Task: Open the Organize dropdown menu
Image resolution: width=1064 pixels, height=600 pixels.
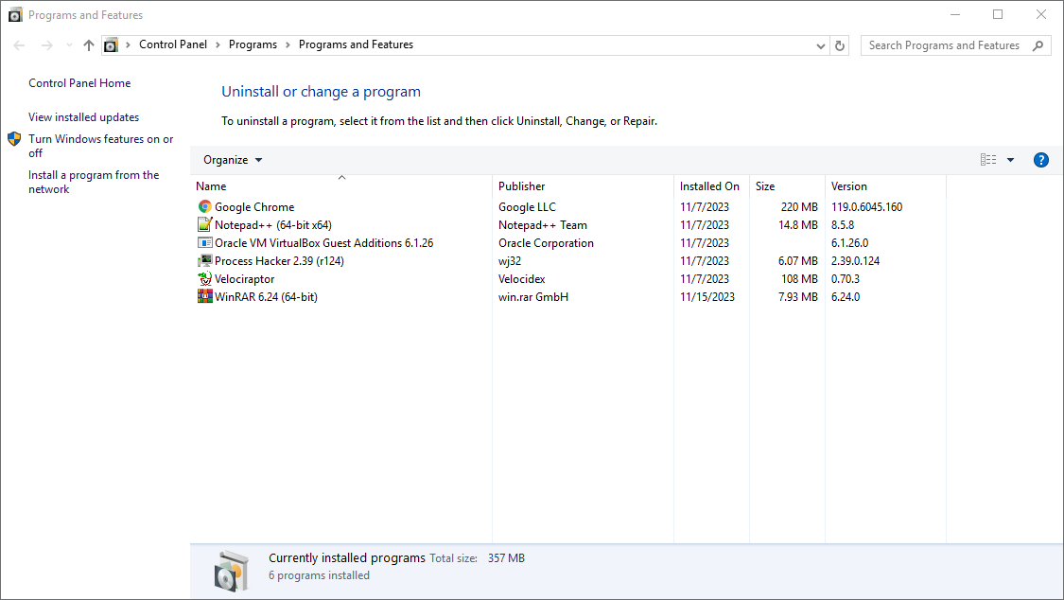Action: (233, 160)
